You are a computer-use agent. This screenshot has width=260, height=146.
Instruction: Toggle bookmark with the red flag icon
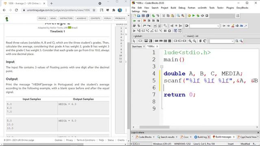point(145,21)
